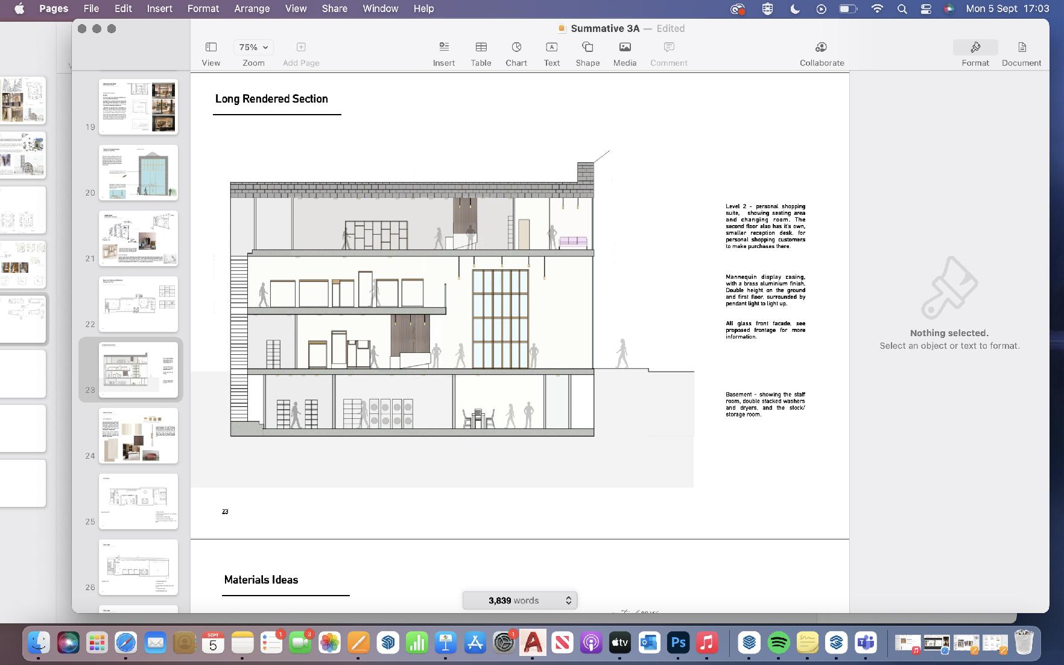The image size is (1064, 665).
Task: Click the 3,839 words counter
Action: [513, 600]
